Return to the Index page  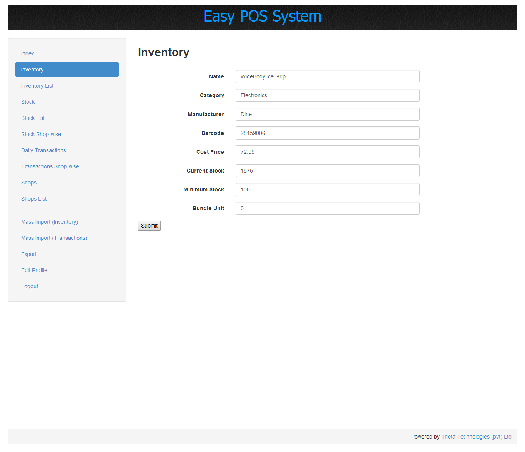click(x=27, y=53)
